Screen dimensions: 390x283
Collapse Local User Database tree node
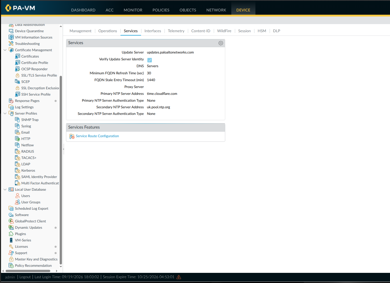point(5,189)
